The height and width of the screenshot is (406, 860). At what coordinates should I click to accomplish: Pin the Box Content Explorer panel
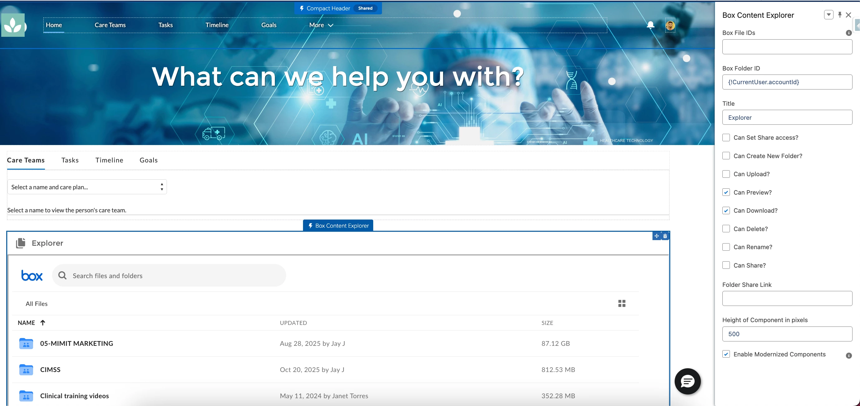pyautogui.click(x=840, y=15)
